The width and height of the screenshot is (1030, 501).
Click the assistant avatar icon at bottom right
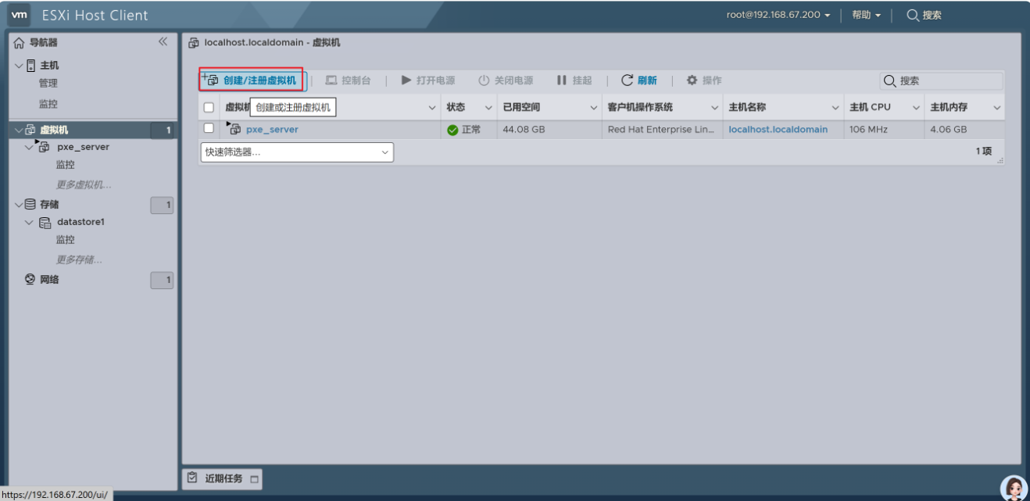(1014, 488)
